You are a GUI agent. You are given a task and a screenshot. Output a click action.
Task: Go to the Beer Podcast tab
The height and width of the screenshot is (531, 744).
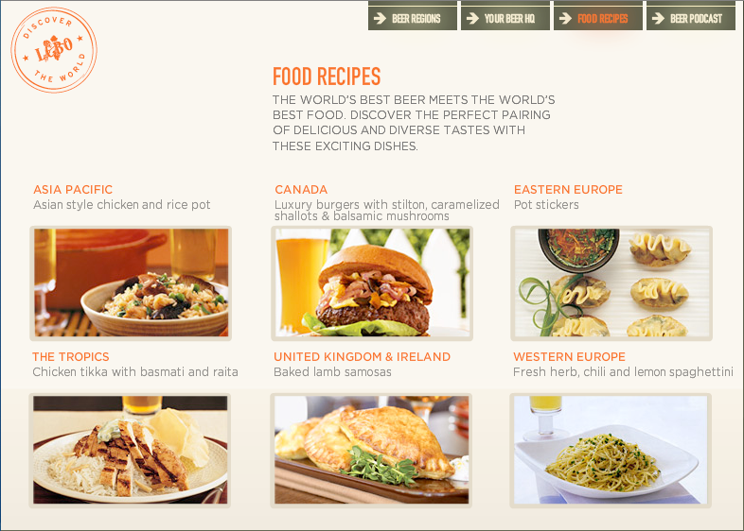(691, 18)
